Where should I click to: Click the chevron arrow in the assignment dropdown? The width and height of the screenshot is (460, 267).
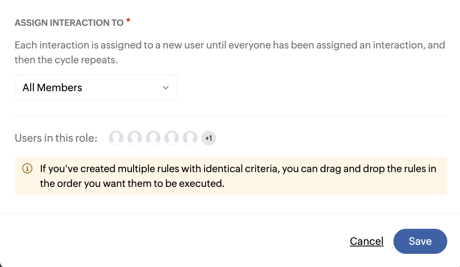[166, 87]
